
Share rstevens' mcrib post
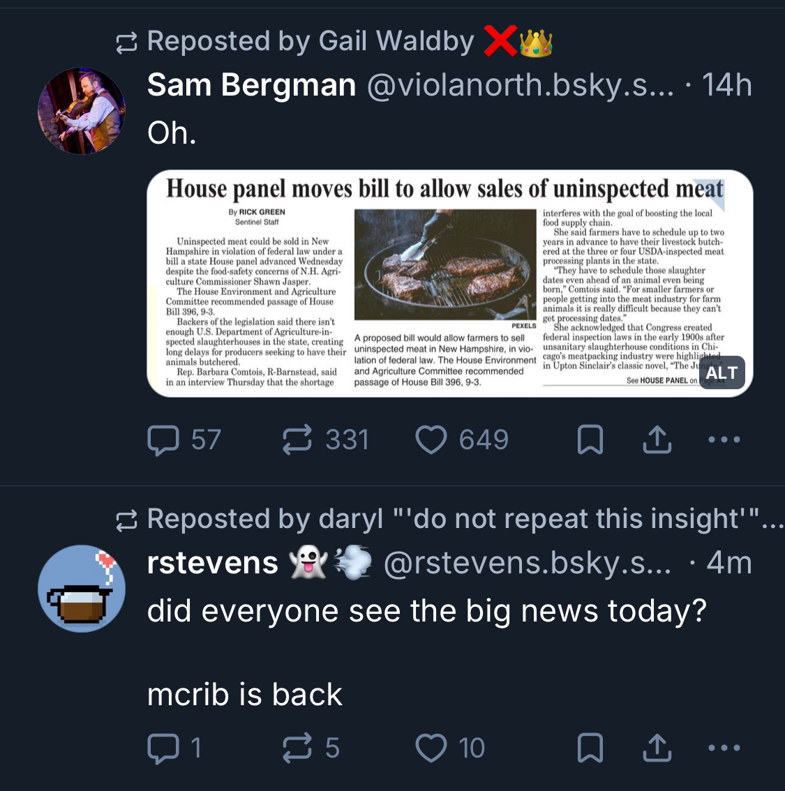[x=656, y=748]
